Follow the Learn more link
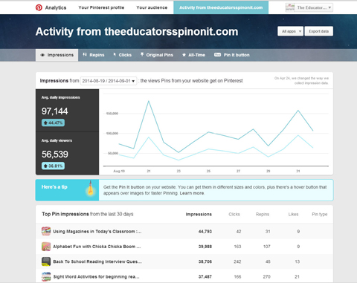This screenshot has height=283, width=357. tap(192, 193)
